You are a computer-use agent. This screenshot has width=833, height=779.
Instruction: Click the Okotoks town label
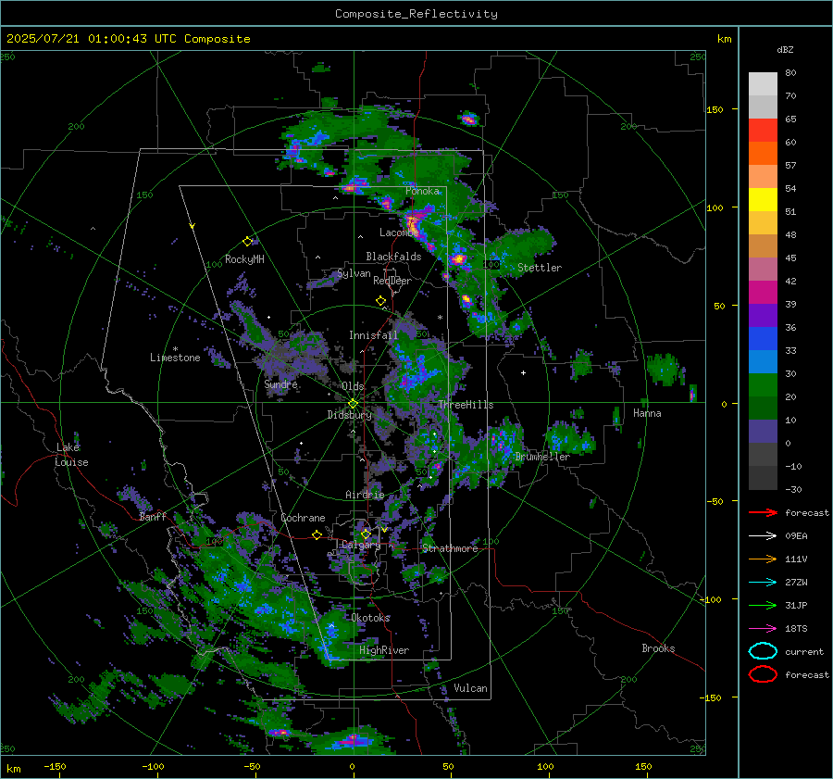370,618
